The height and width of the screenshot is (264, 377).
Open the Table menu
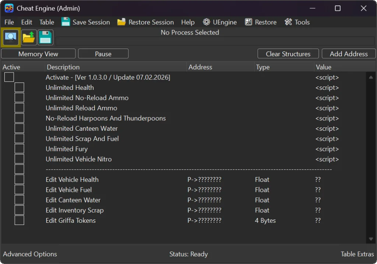tap(47, 22)
